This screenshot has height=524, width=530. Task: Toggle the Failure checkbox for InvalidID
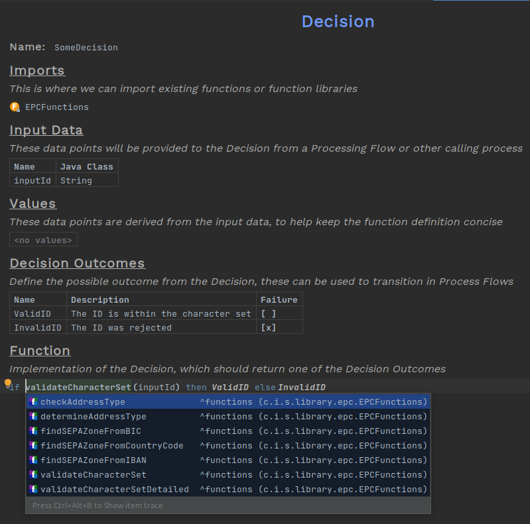pos(269,327)
